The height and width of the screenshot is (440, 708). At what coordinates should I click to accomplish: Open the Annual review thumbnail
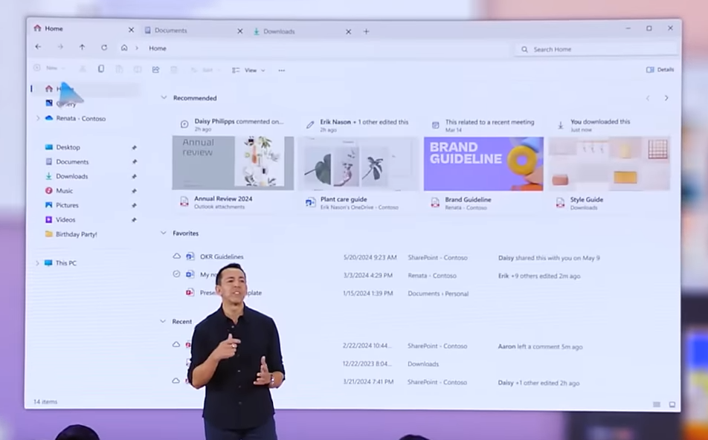[233, 163]
